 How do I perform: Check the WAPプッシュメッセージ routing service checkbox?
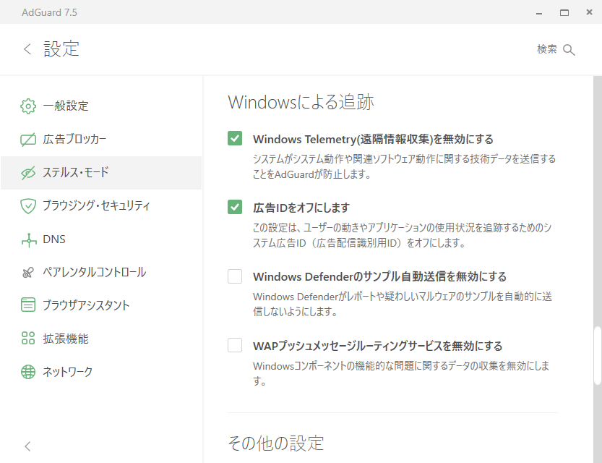pos(235,345)
